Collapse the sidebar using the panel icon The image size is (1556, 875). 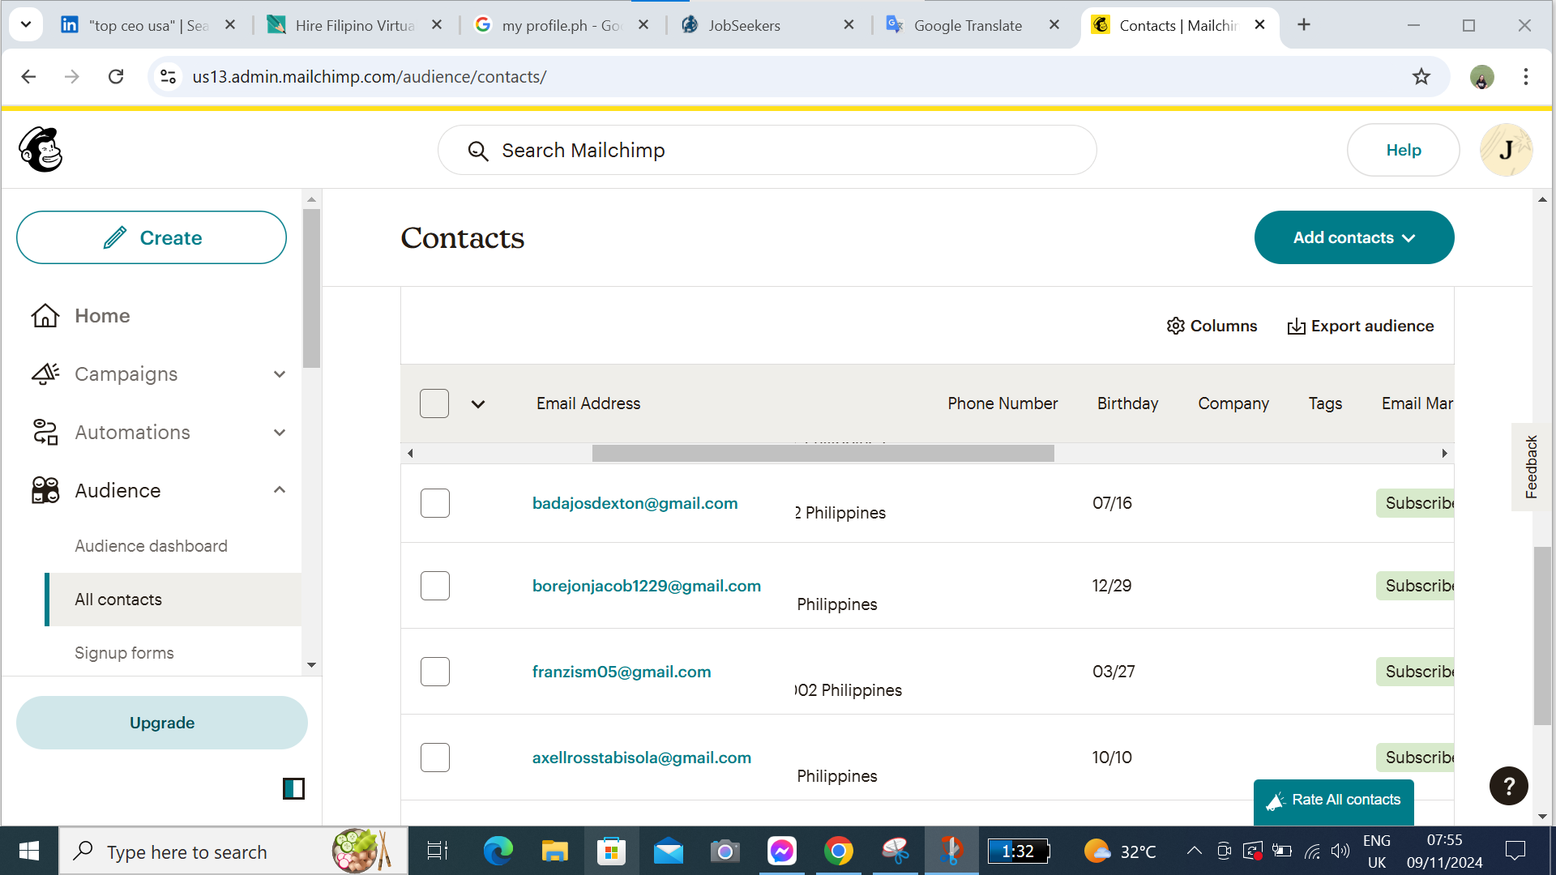click(x=293, y=788)
